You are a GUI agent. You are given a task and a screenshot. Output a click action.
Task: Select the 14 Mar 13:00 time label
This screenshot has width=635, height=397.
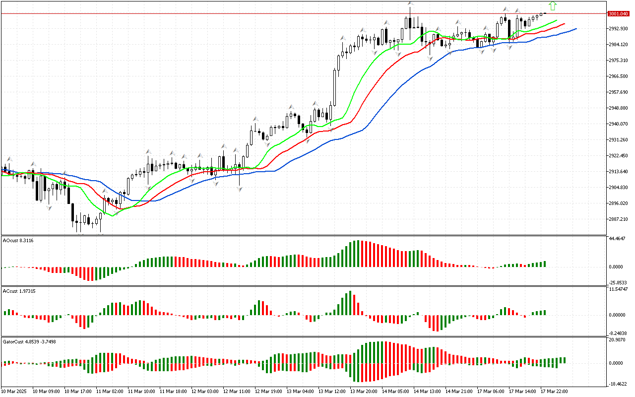pos(427,392)
